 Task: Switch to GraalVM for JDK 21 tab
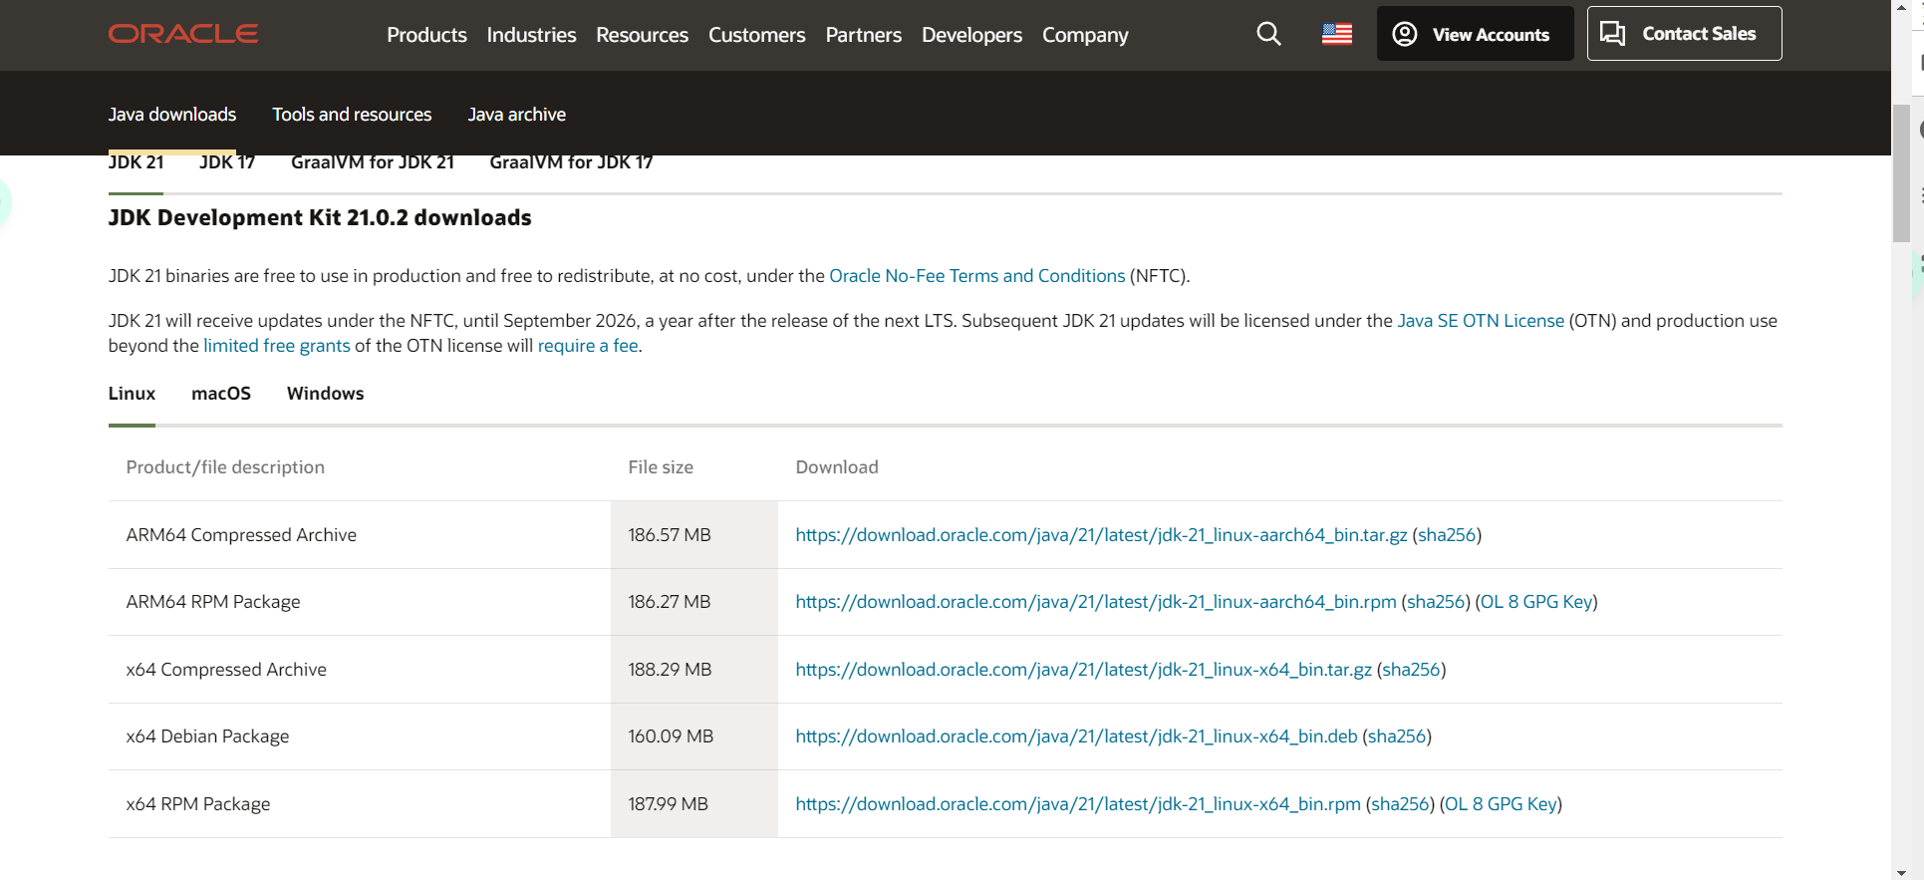372,163
